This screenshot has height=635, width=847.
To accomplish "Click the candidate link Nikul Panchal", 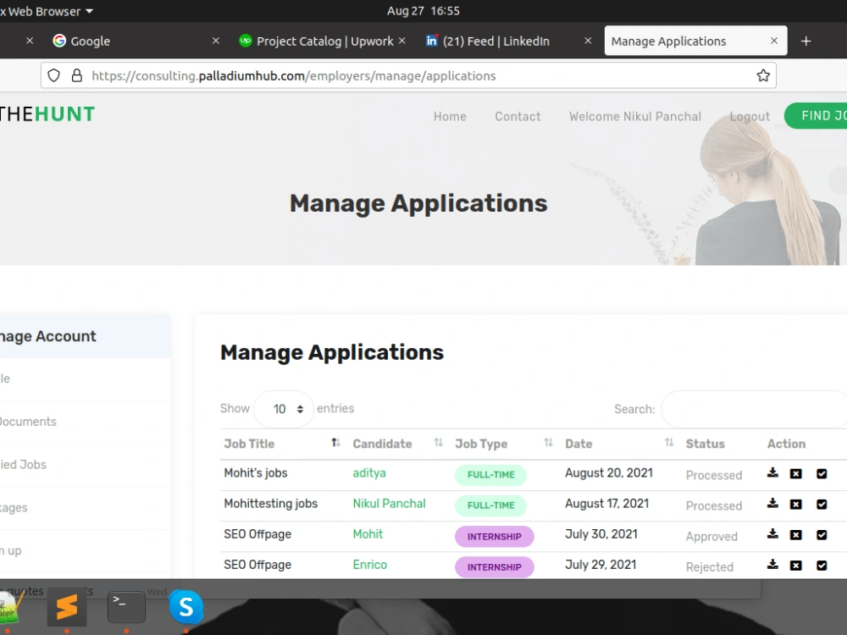I will (389, 503).
